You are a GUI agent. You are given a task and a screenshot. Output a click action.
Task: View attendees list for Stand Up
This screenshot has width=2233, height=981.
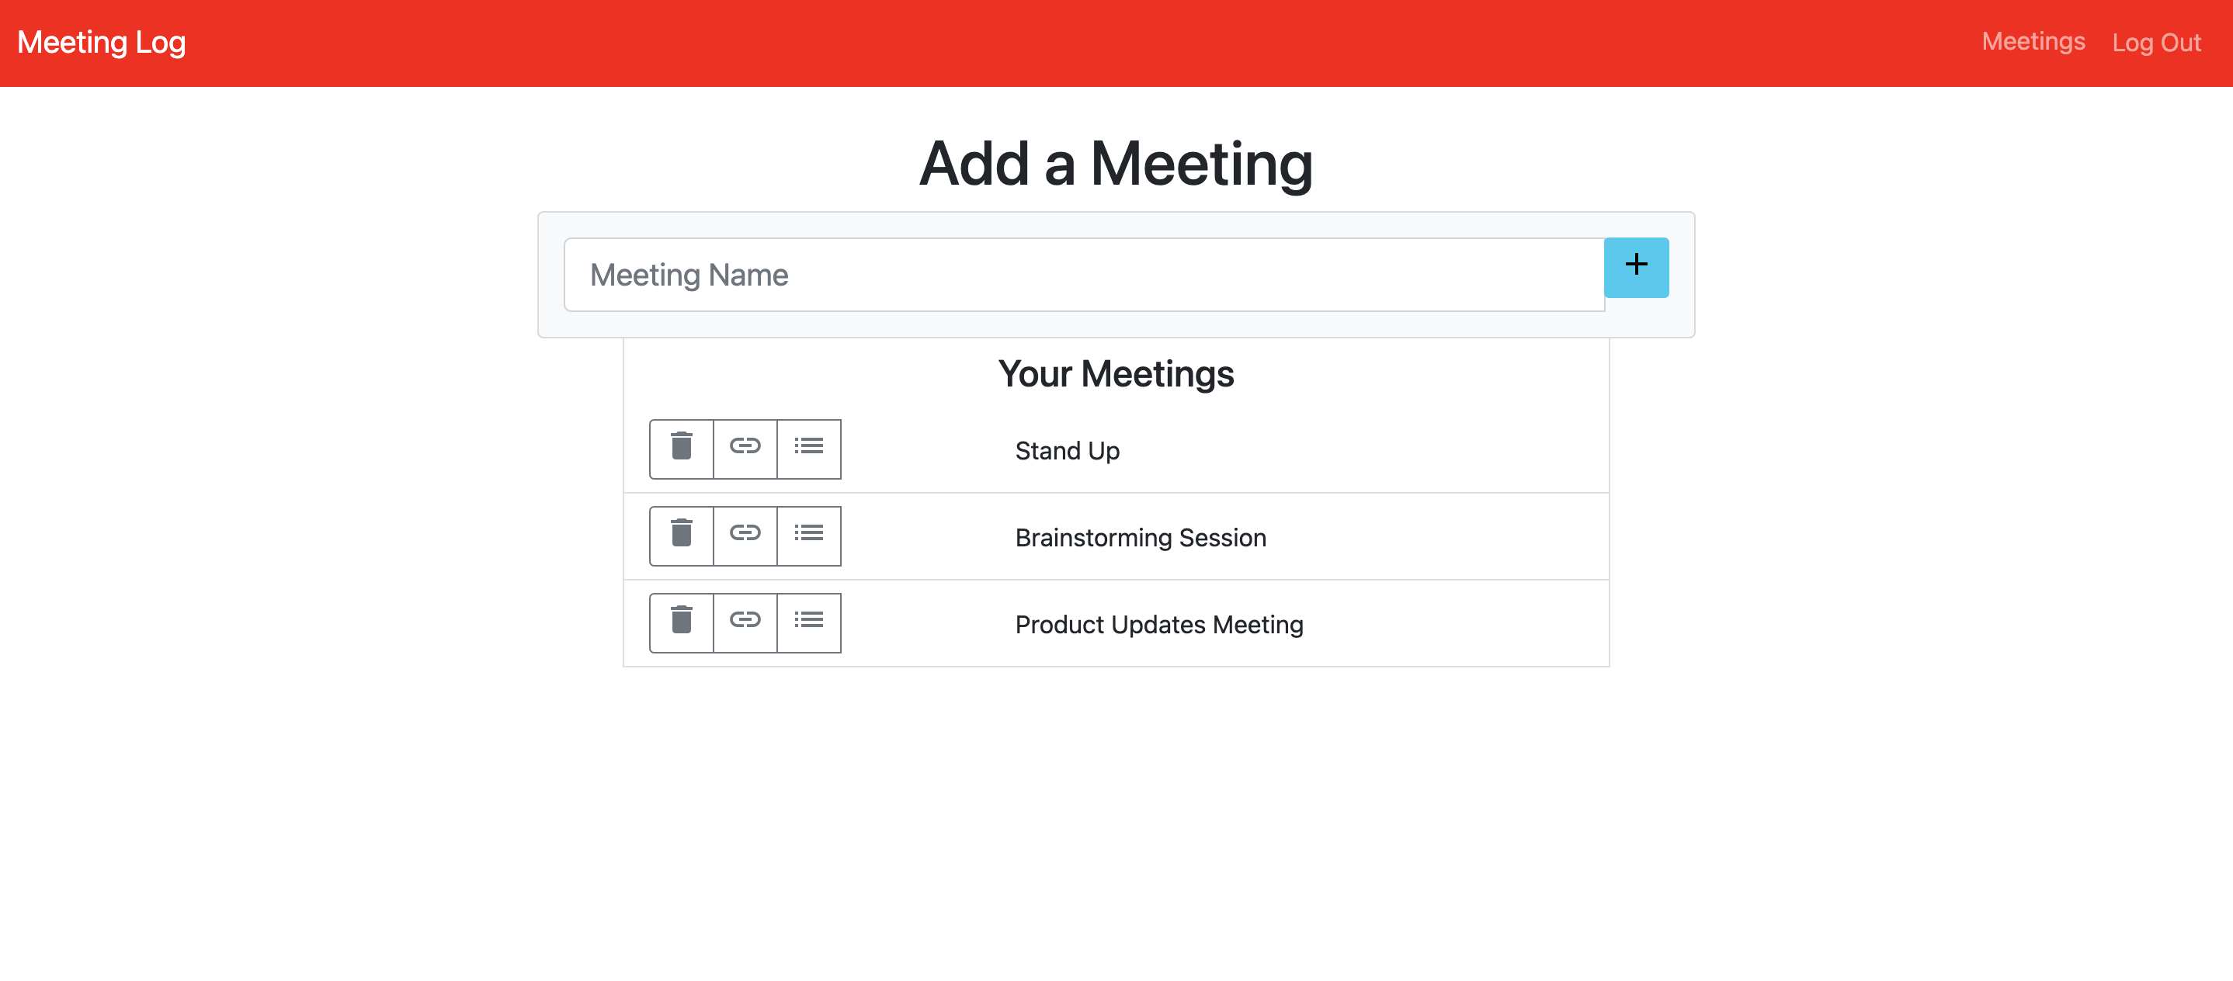809,448
